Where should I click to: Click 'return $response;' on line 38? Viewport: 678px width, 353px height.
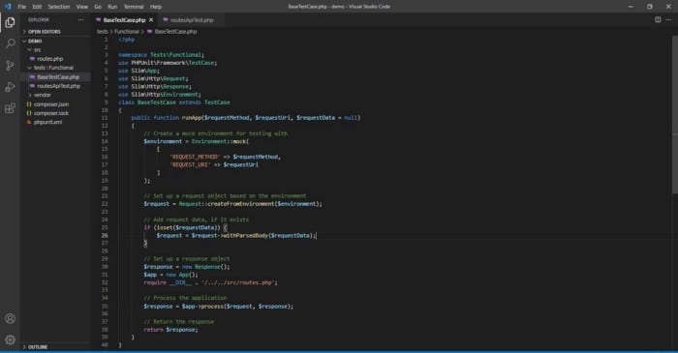170,330
